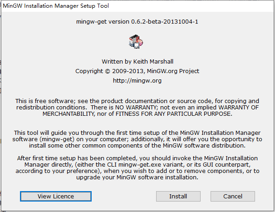Viewport: 275px width, 212px height.
Task: Open the View Licence button
Action: tap(56, 197)
